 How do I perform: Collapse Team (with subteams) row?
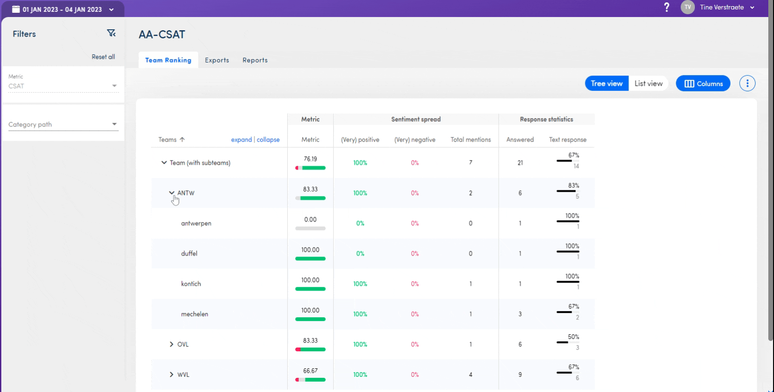click(164, 162)
